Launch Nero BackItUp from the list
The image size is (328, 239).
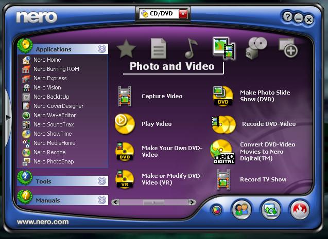[x=51, y=97]
